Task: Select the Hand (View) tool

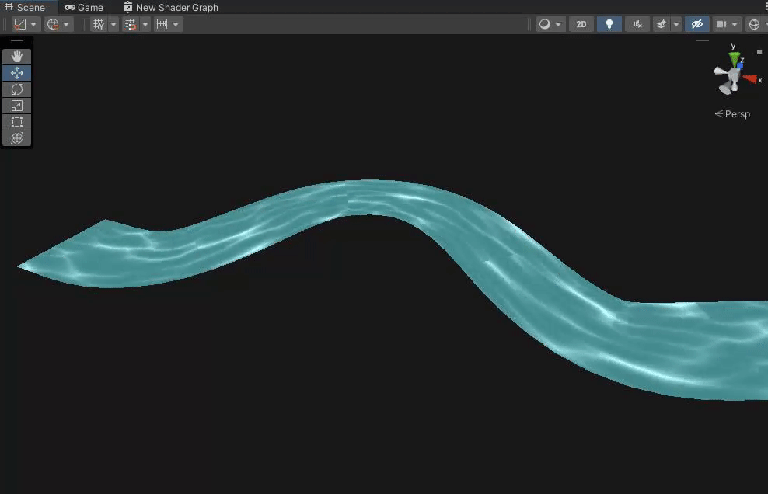Action: pos(17,57)
